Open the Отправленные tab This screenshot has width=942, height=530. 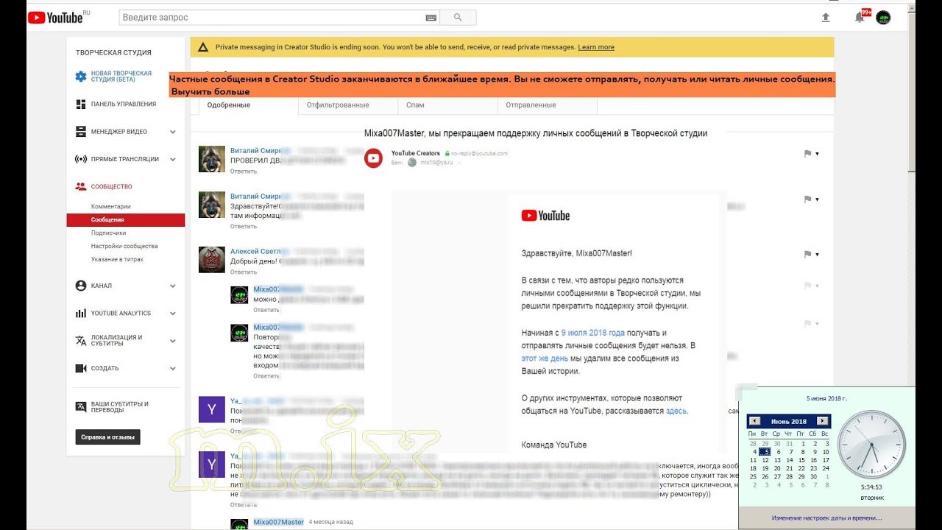547,105
